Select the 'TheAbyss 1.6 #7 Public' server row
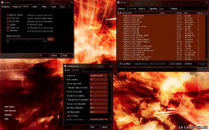This screenshot has width=209, height=130. [x=161, y=29]
